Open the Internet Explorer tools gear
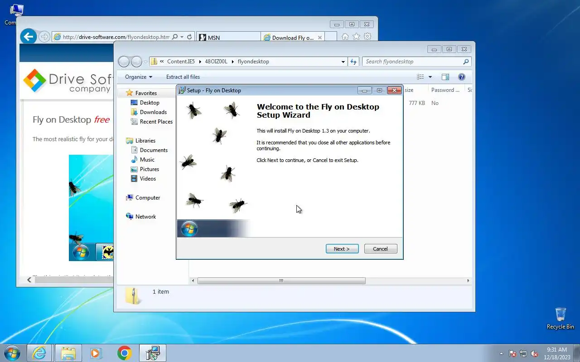 pyautogui.click(x=367, y=37)
